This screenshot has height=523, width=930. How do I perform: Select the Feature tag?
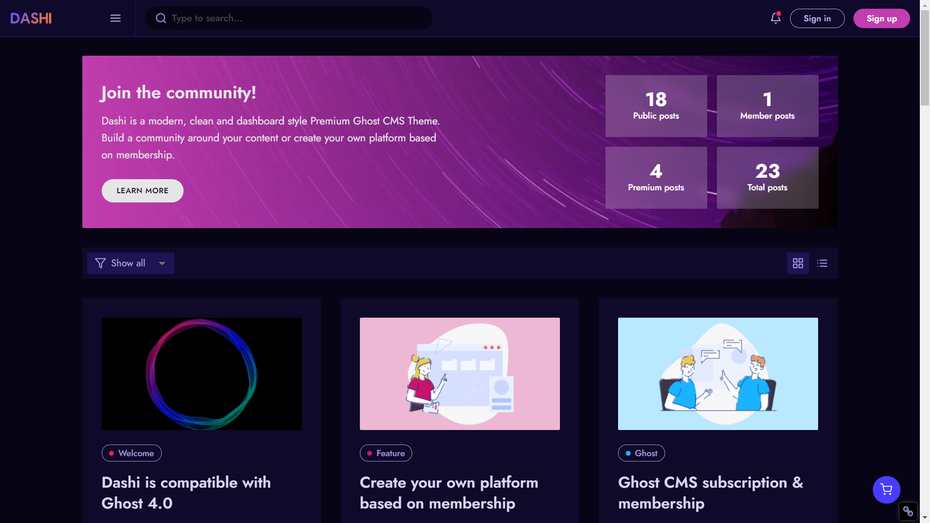point(386,453)
